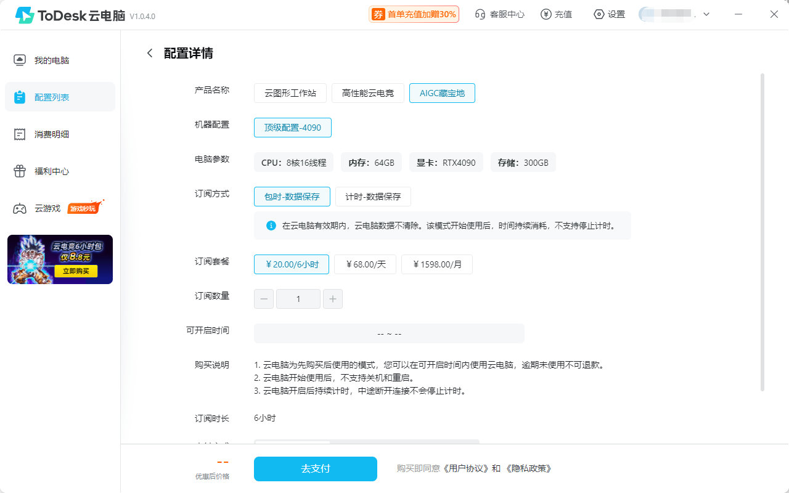Click the 去支付 payment button
The height and width of the screenshot is (493, 789).
point(315,468)
